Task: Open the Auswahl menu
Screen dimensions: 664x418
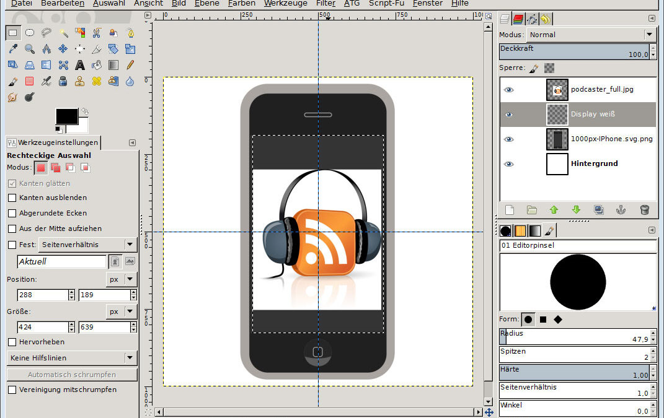Action: click(109, 3)
